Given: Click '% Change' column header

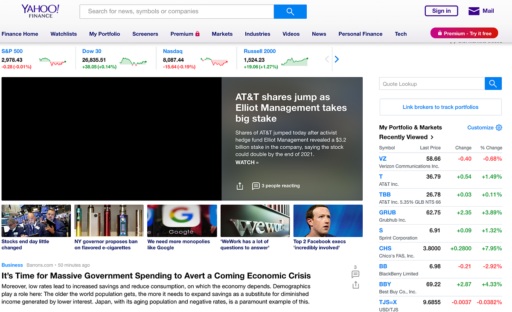Looking at the screenshot, I should (491, 148).
